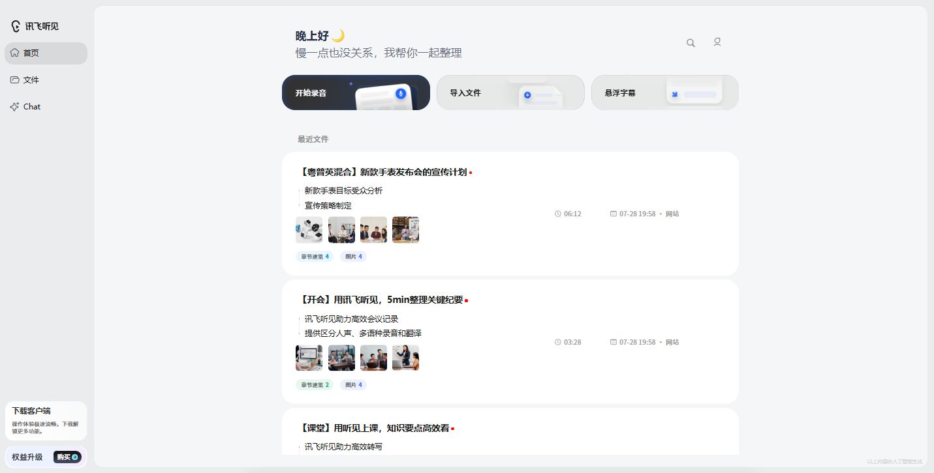
Task: Click the 权益升级 upgrade label
Action: [x=27, y=457]
